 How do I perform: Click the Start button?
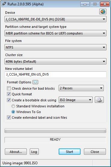click(69, 152)
